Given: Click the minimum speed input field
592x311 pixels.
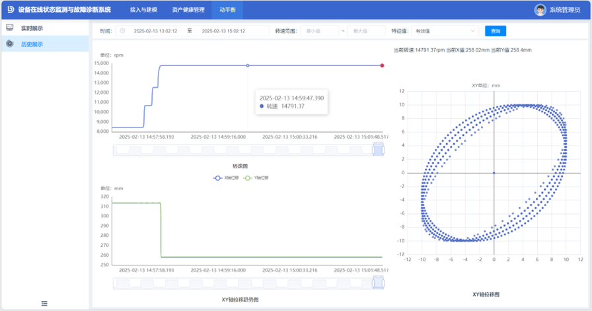Looking at the screenshot, I should click(320, 31).
